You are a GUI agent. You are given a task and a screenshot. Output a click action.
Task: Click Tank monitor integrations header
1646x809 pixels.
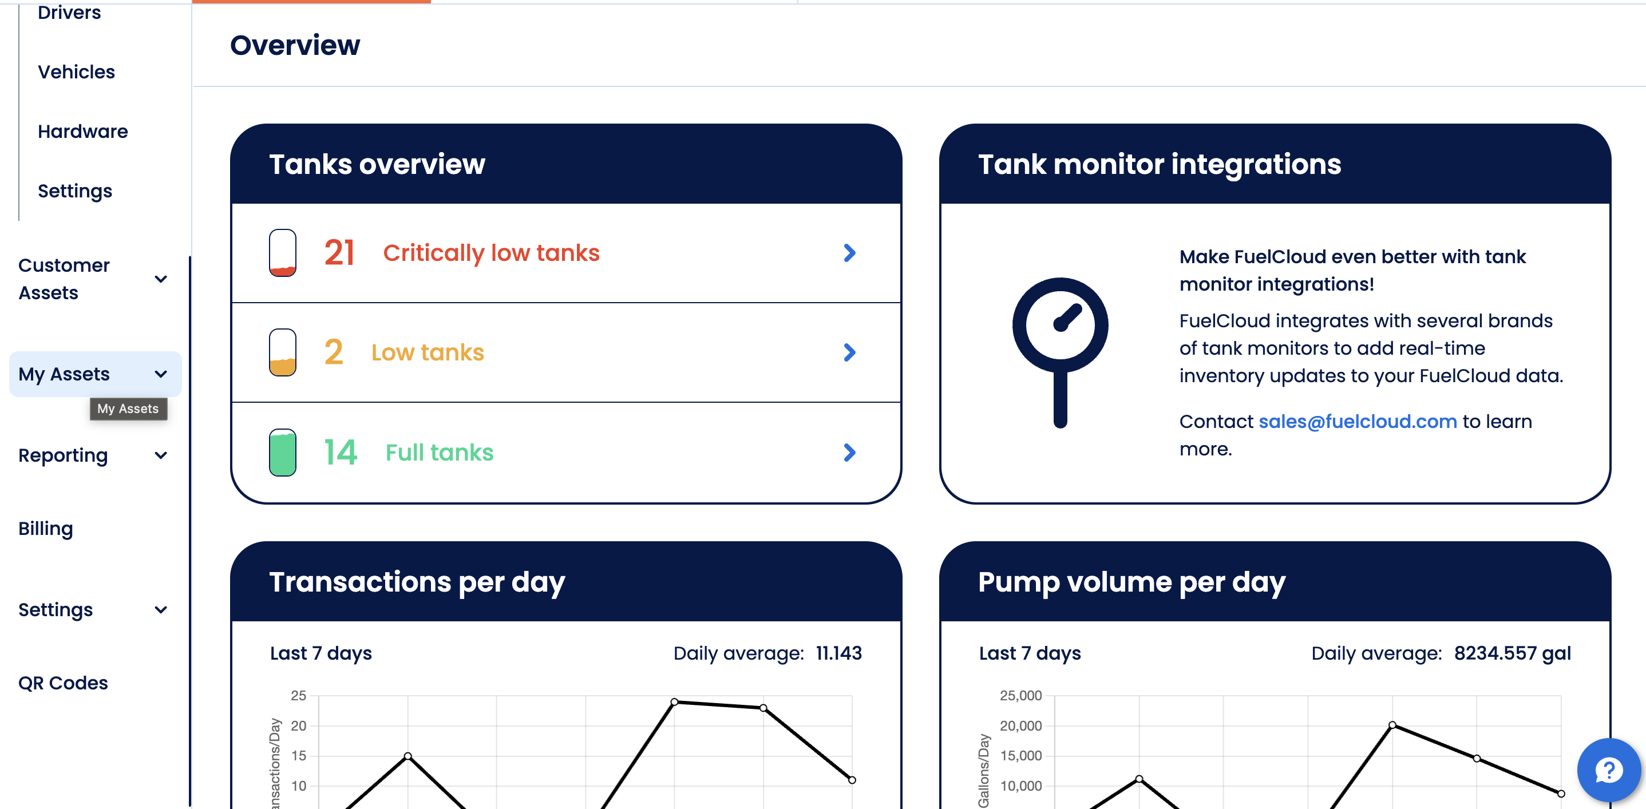coord(1275,164)
